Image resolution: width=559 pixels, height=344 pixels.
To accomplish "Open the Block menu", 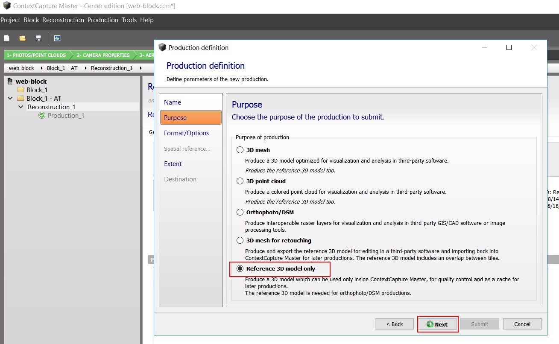I will [31, 20].
